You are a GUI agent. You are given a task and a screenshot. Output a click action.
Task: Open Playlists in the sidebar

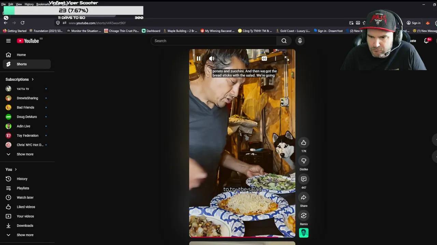27,188
